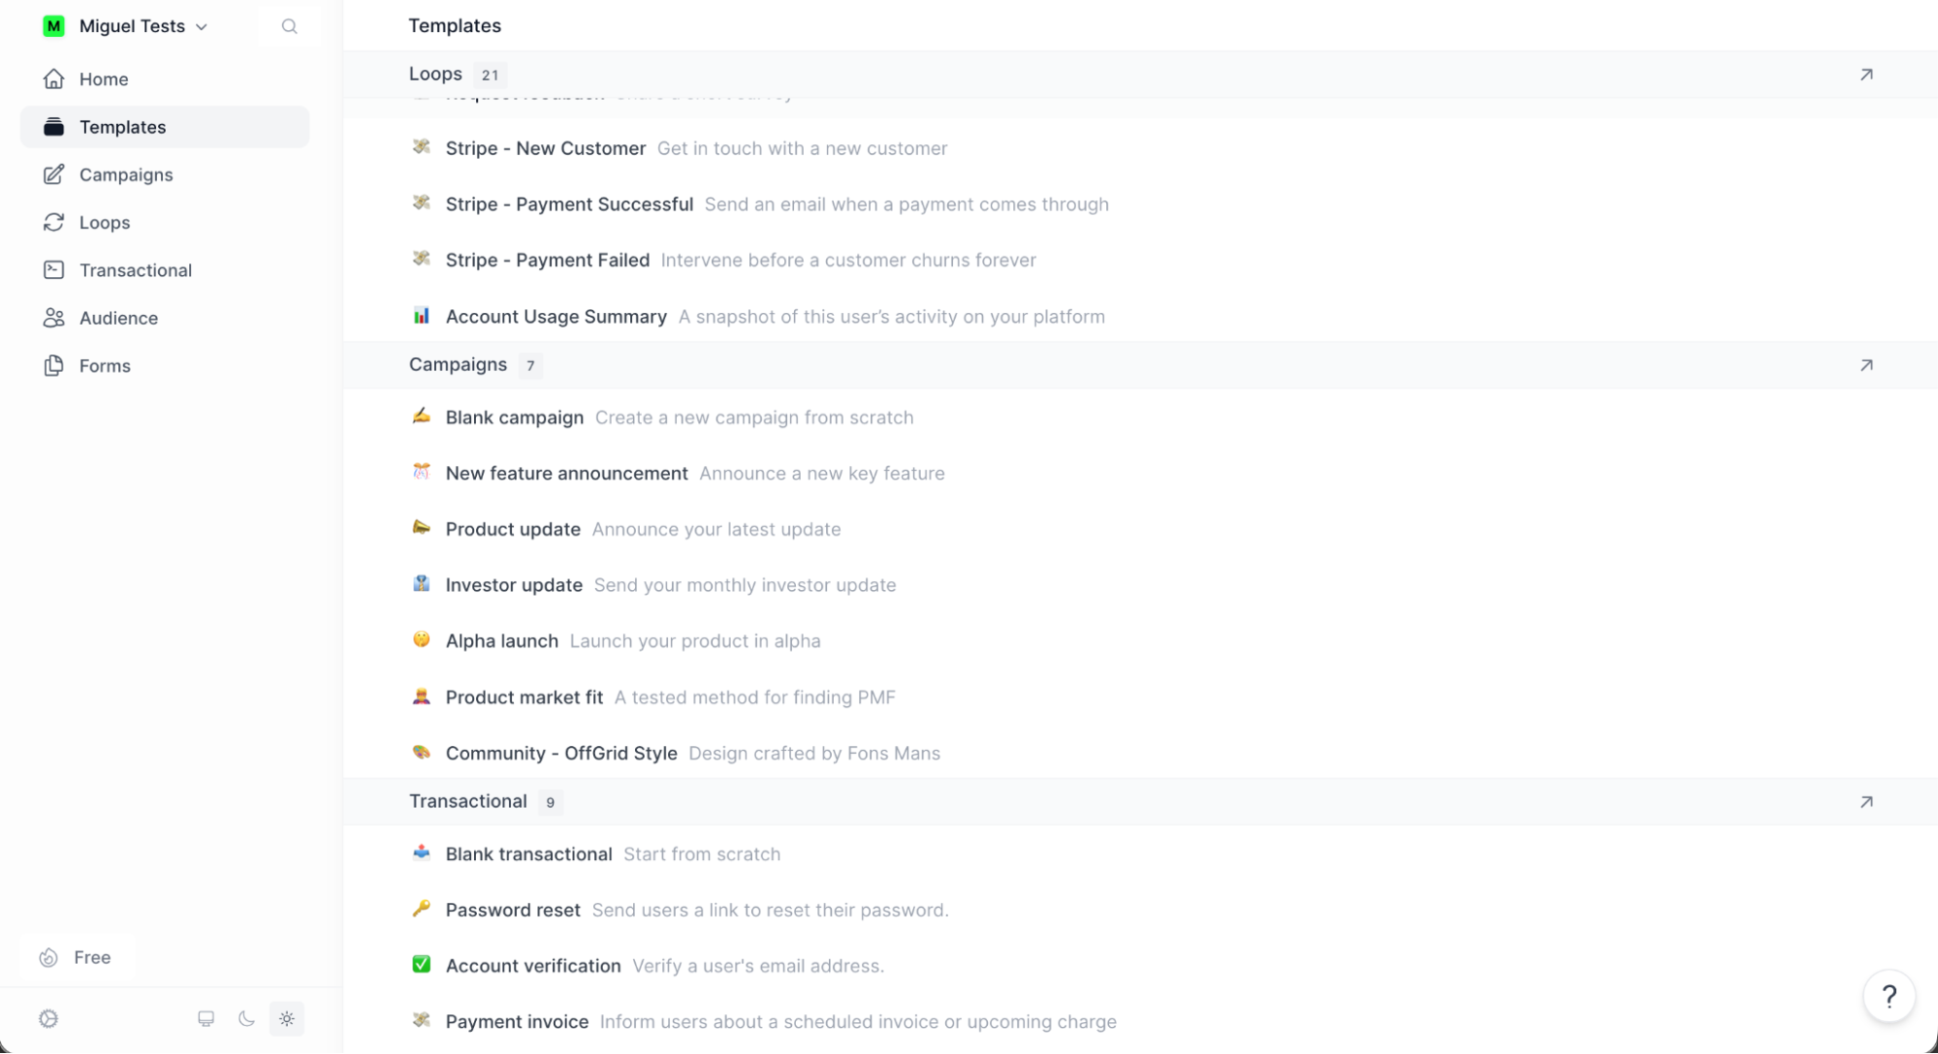The height and width of the screenshot is (1054, 1938).
Task: Open the search icon
Action: (x=289, y=26)
